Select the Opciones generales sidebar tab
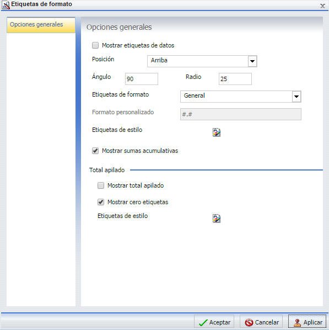The height and width of the screenshot is (330, 329). click(41, 25)
